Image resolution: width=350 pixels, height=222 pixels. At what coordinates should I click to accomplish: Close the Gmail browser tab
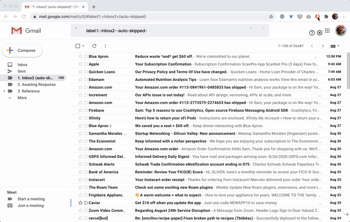coord(83,7)
